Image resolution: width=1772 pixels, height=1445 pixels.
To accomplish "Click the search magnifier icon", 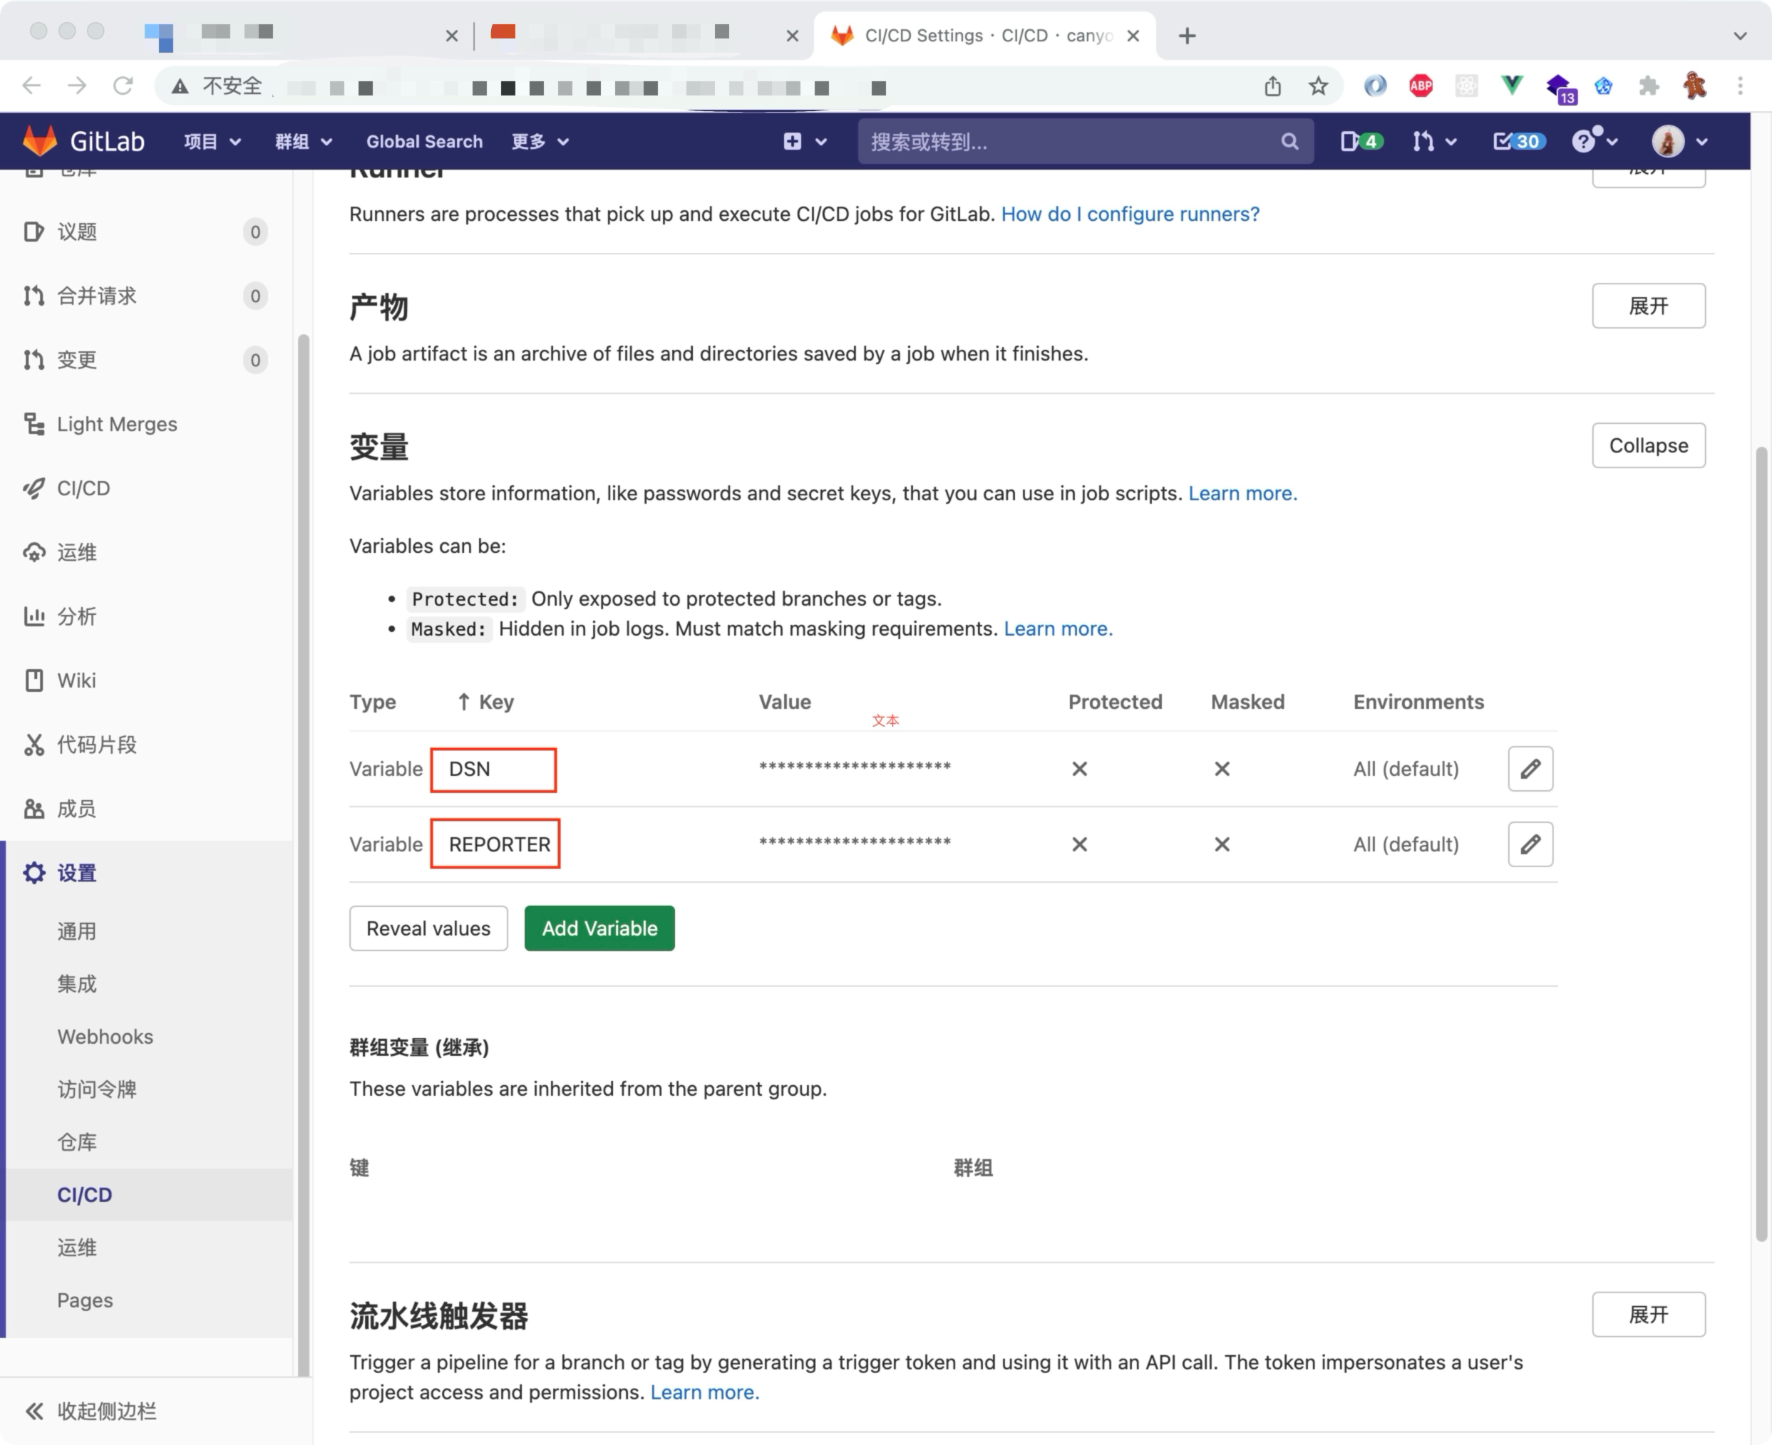I will 1289,142.
